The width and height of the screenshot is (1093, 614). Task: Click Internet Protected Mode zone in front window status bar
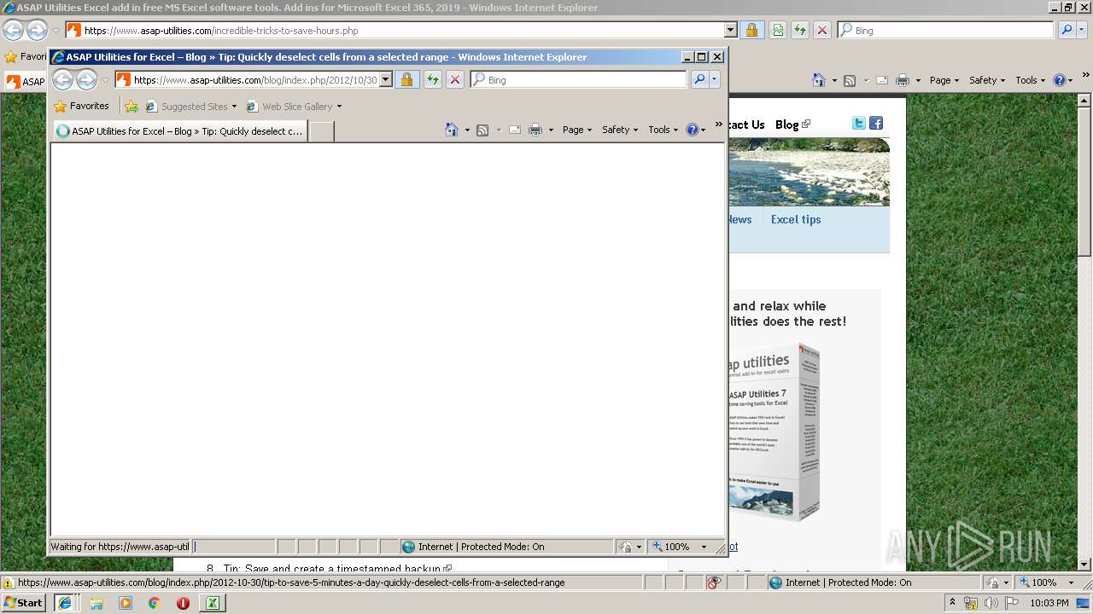[506, 547]
